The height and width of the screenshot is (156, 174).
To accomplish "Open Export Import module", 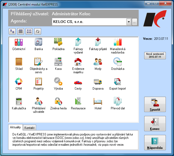I will click(118, 84).
